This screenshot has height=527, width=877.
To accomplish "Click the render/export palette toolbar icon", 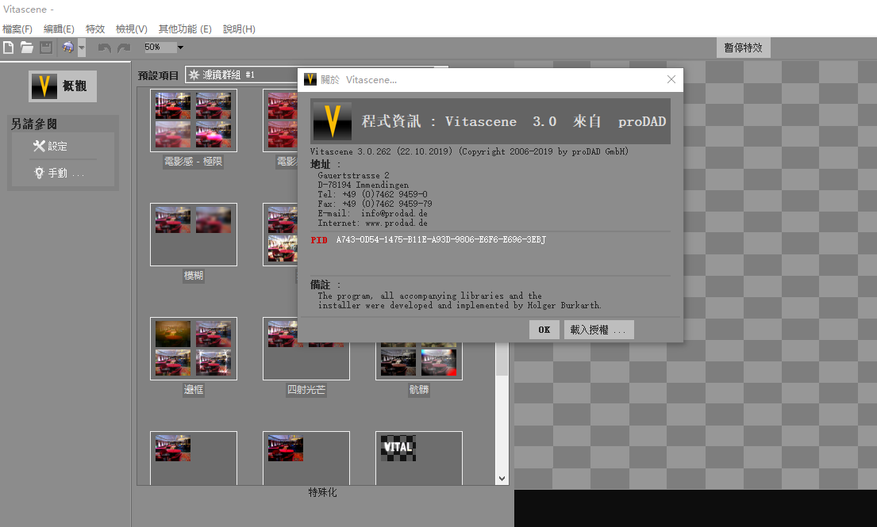I will click(x=67, y=48).
